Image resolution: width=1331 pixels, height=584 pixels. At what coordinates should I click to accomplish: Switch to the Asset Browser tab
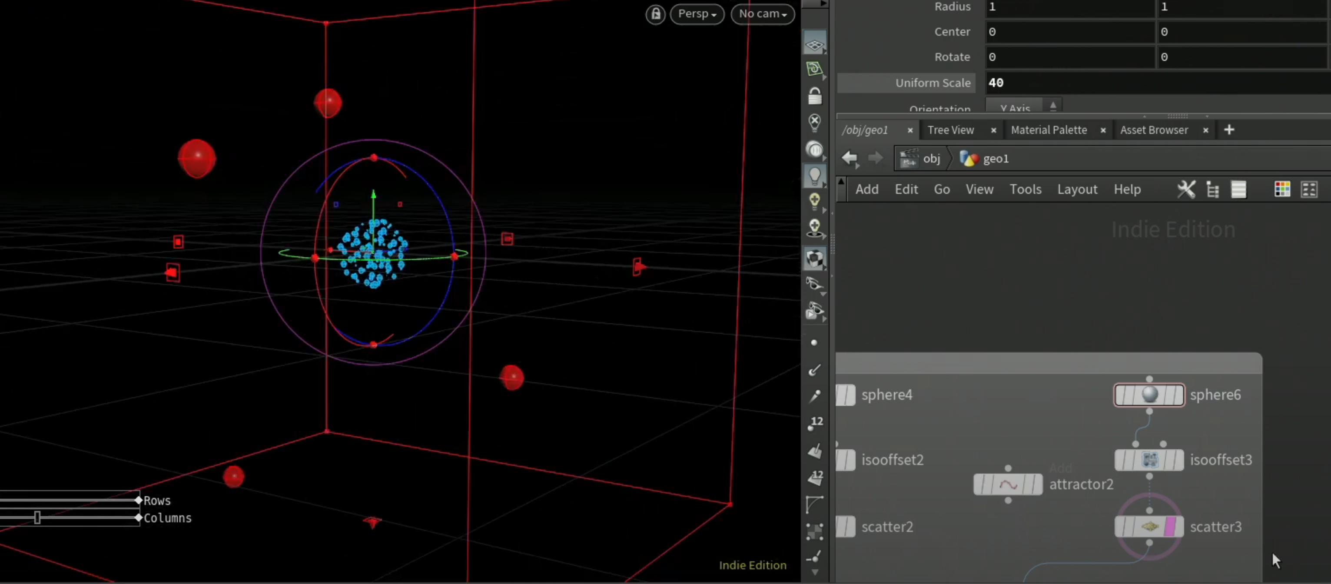pyautogui.click(x=1154, y=130)
